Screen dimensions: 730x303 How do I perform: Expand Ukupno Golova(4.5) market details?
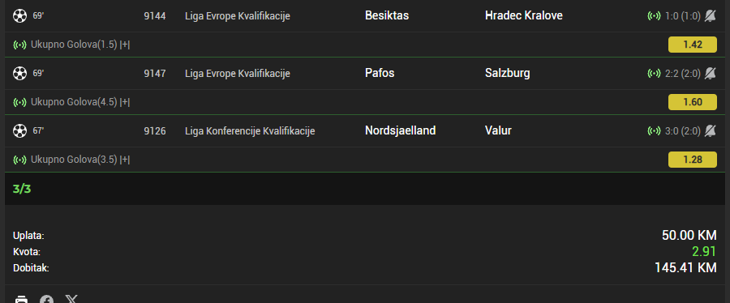[x=125, y=102]
